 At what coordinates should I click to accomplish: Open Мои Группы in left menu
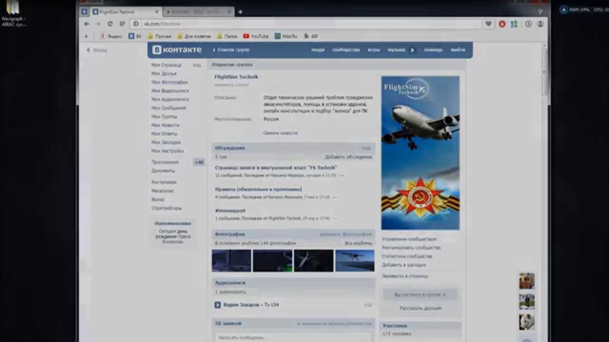pos(164,116)
